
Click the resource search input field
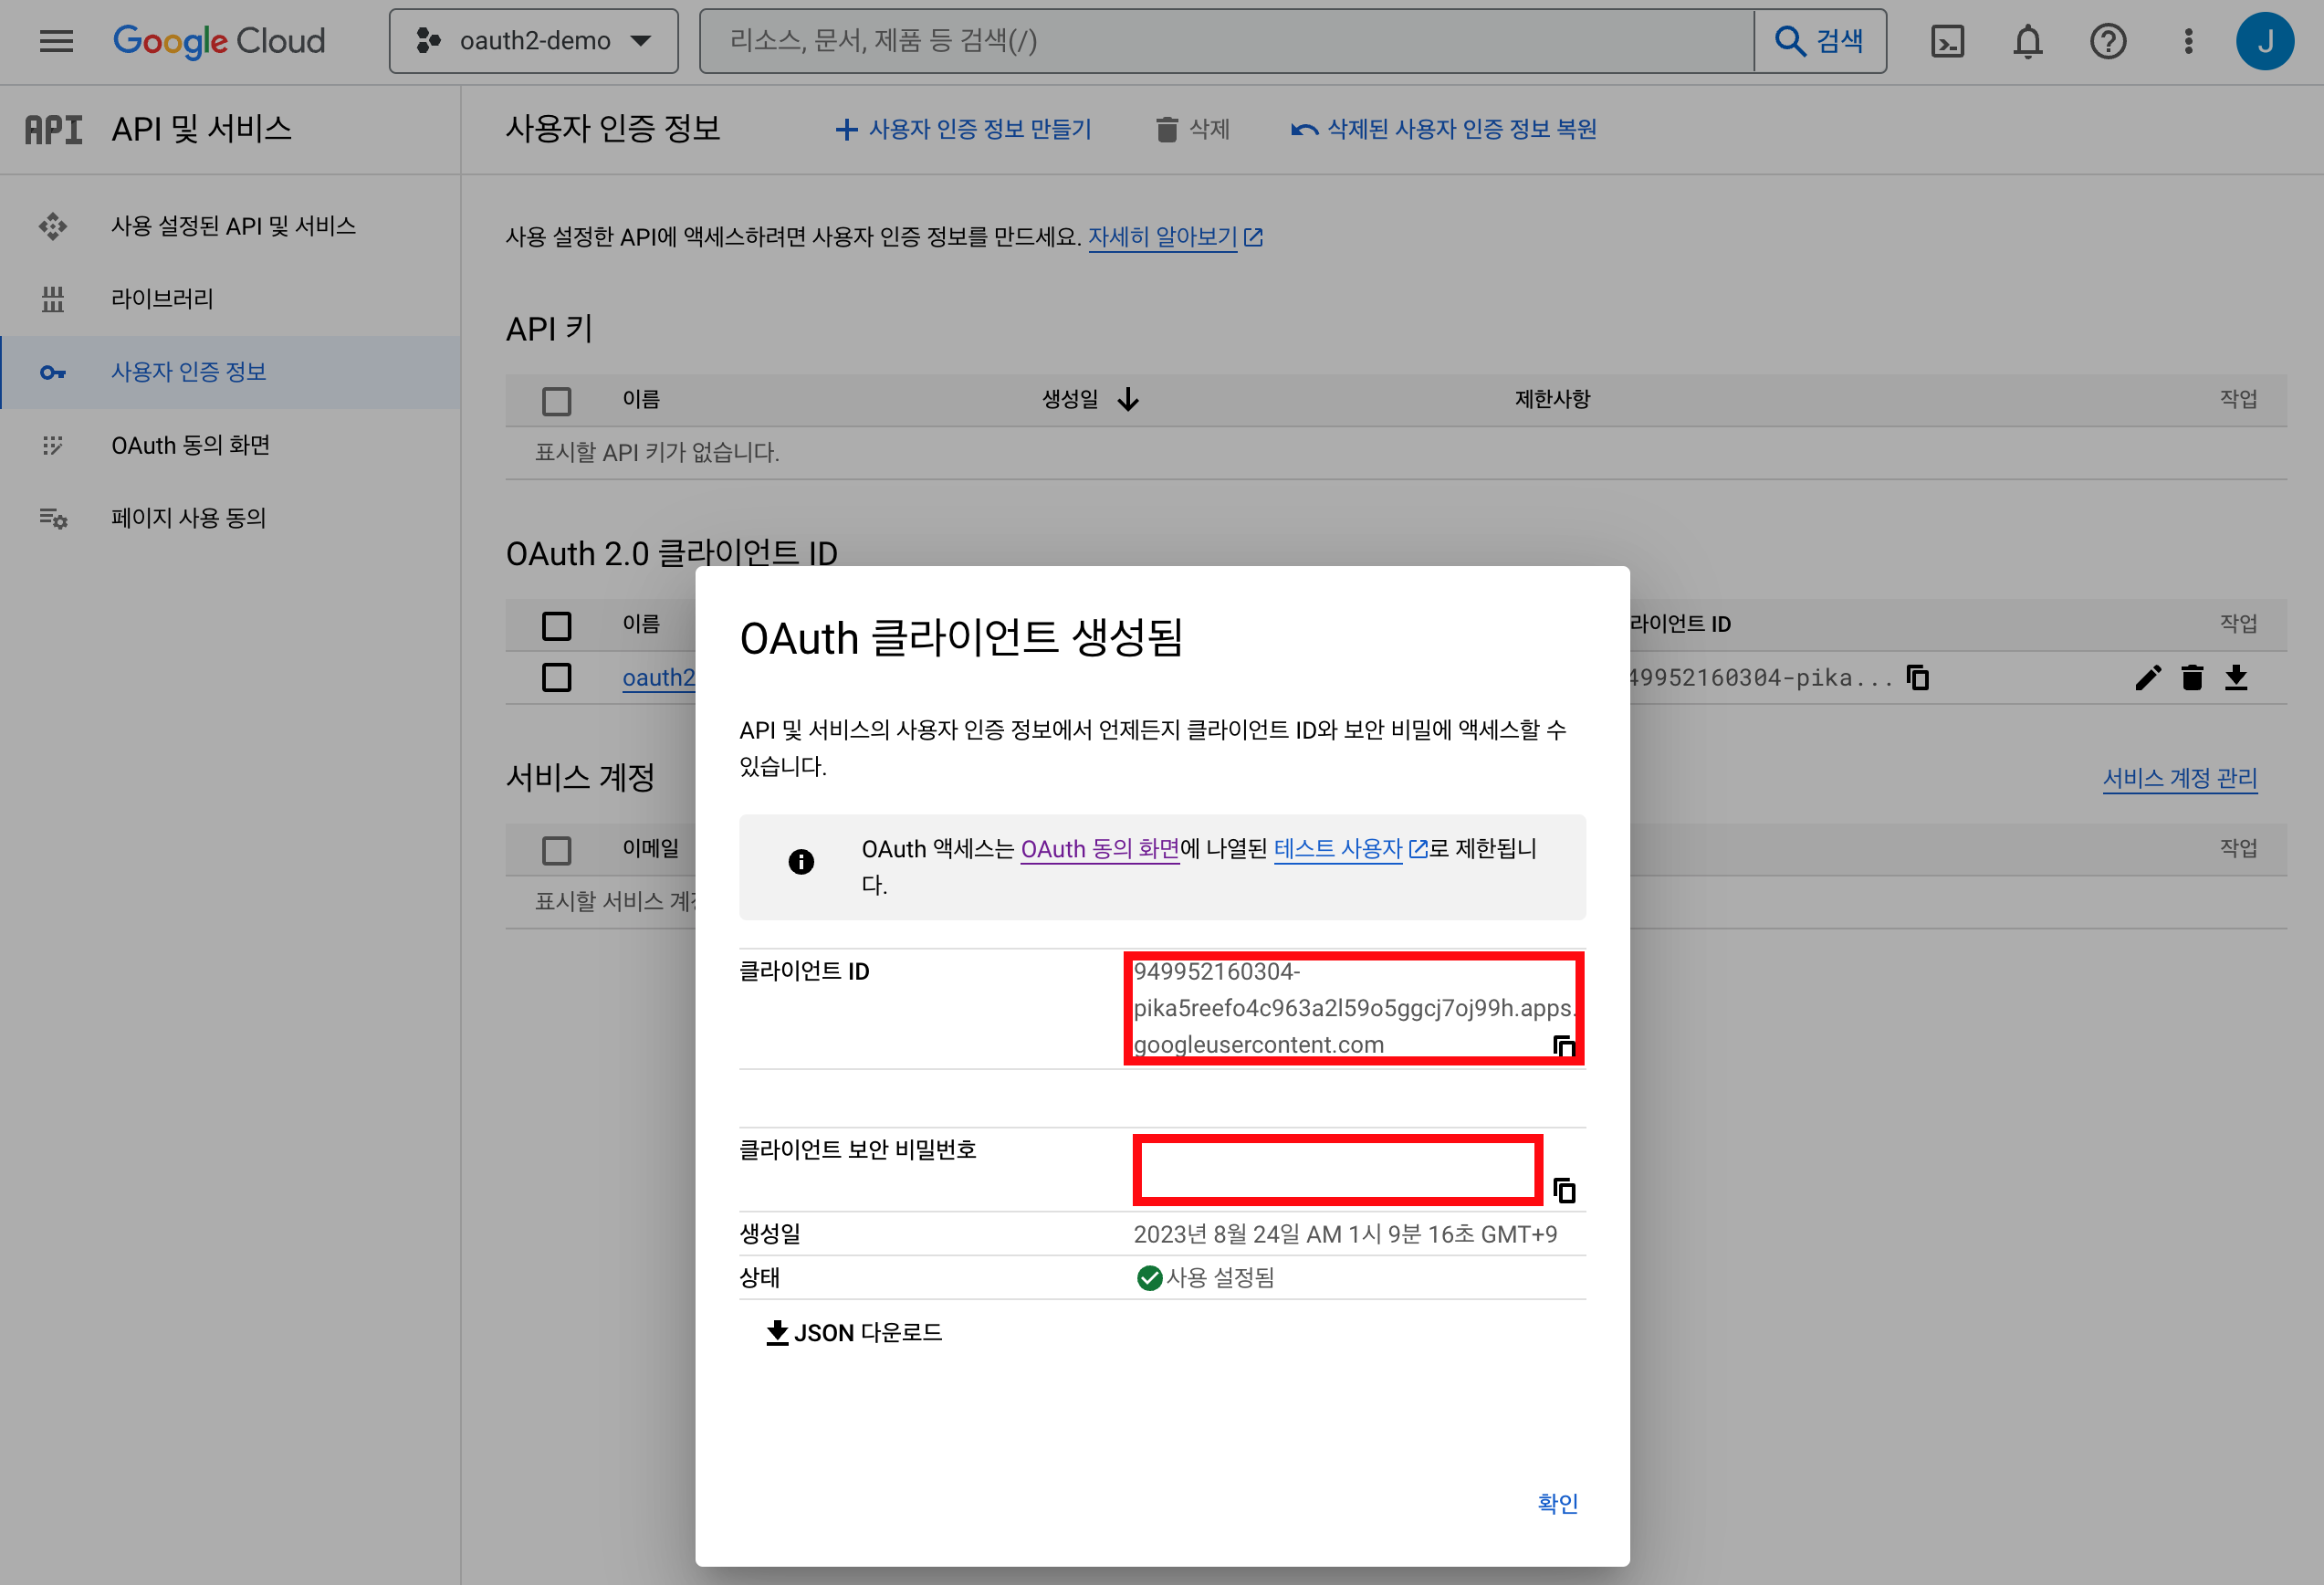pos(1227,41)
